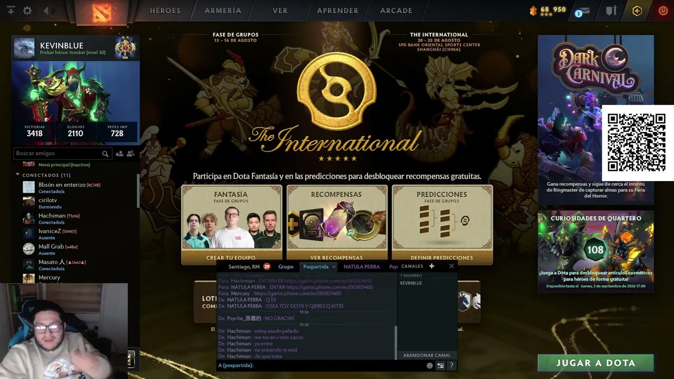
Task: Open the emoticon picker in chat
Action: point(430,365)
